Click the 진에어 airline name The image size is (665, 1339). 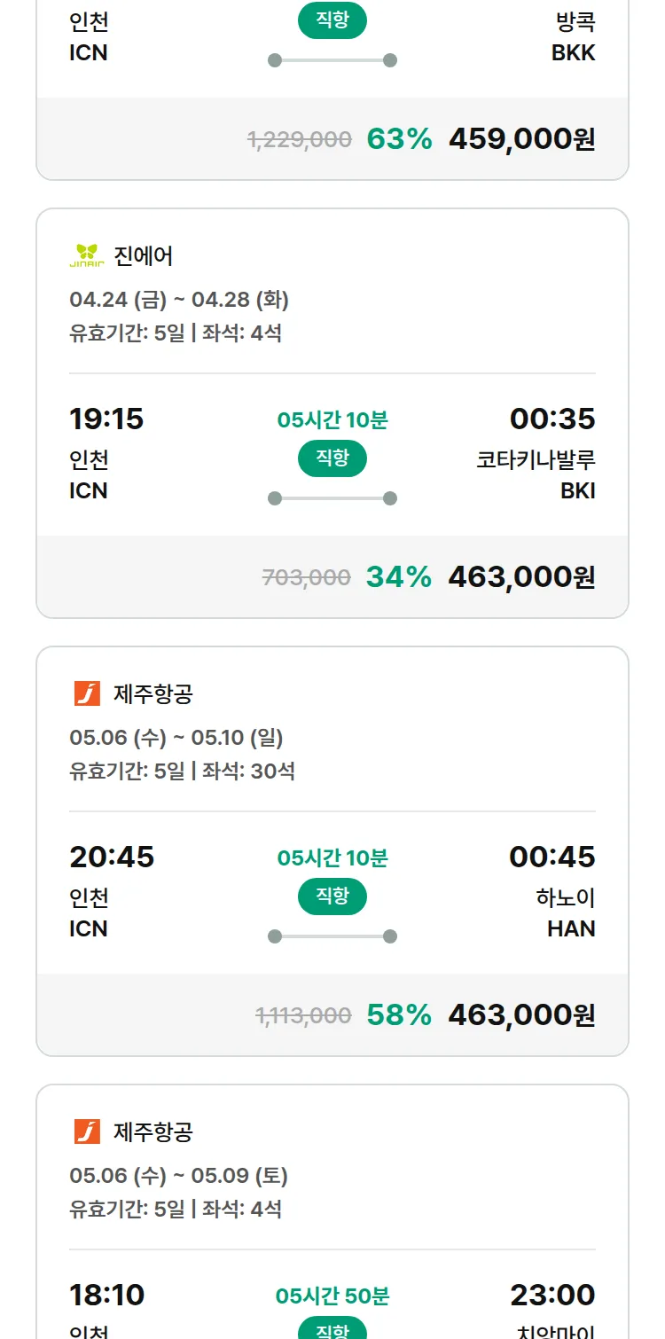(144, 256)
